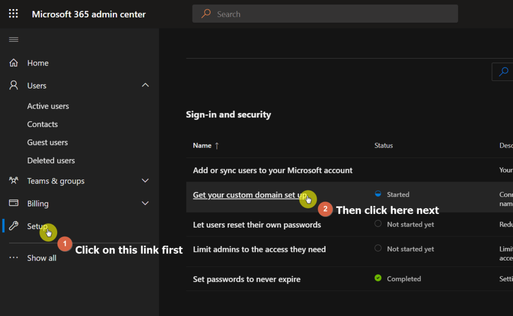Open Set passwords to never expire
The width and height of the screenshot is (513, 316).
246,279
